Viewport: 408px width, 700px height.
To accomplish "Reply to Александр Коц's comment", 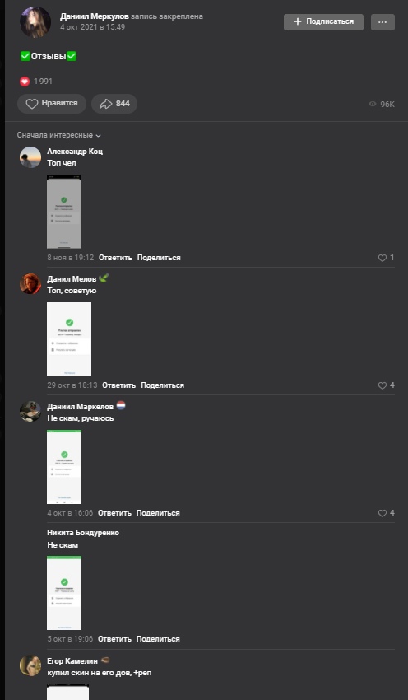I will coord(115,258).
